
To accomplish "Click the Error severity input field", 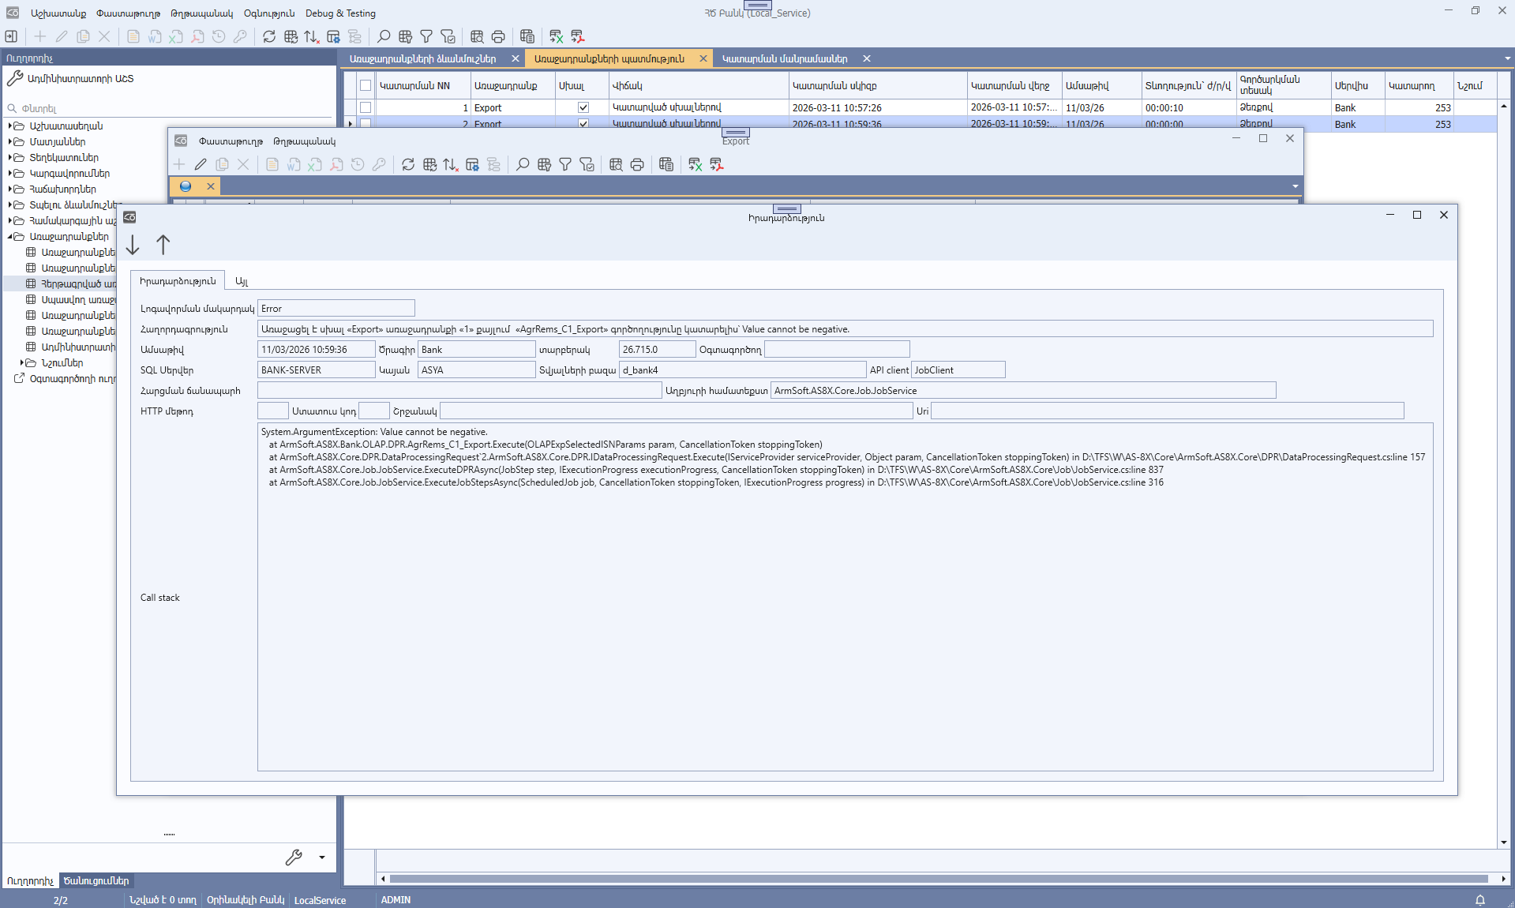I will 336,308.
